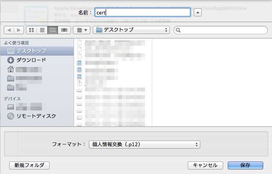Collapse the dialog with the triangle button
The height and width of the screenshot is (174, 272).
pos(198,13)
